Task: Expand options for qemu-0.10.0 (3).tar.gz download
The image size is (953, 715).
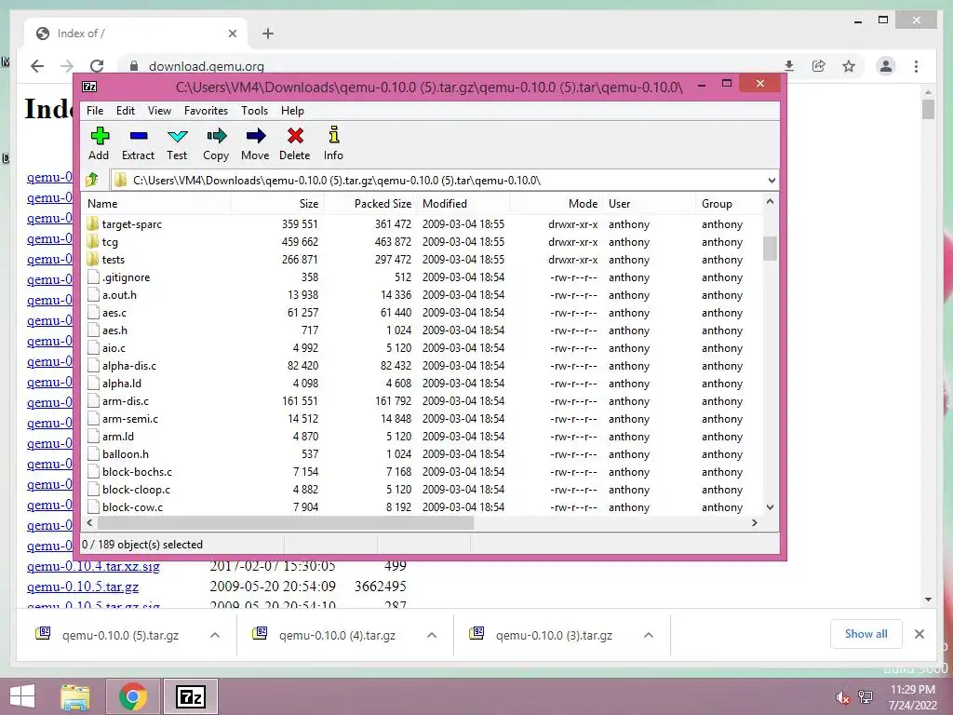Action: 649,635
